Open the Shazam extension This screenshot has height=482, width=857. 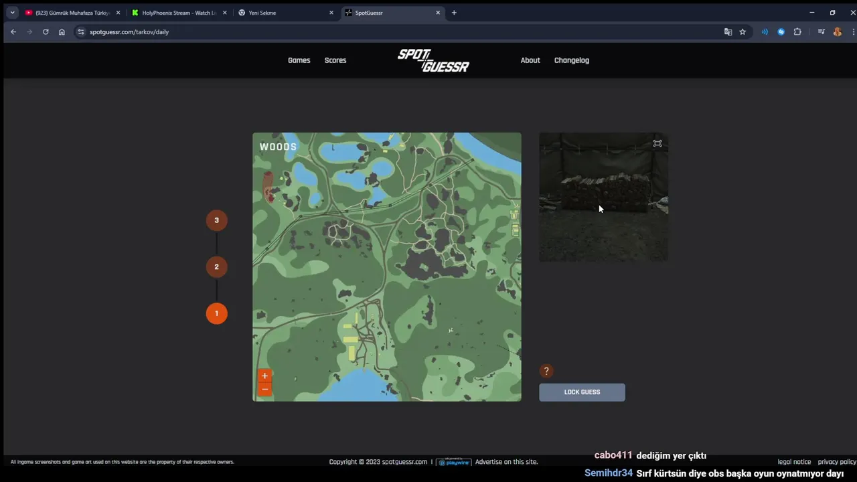[x=781, y=31]
